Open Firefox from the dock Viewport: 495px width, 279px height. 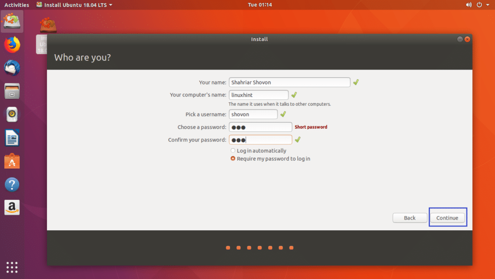(12, 45)
